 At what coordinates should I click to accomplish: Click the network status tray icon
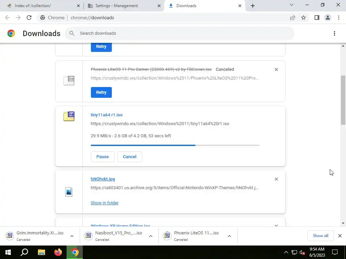pos(294,252)
